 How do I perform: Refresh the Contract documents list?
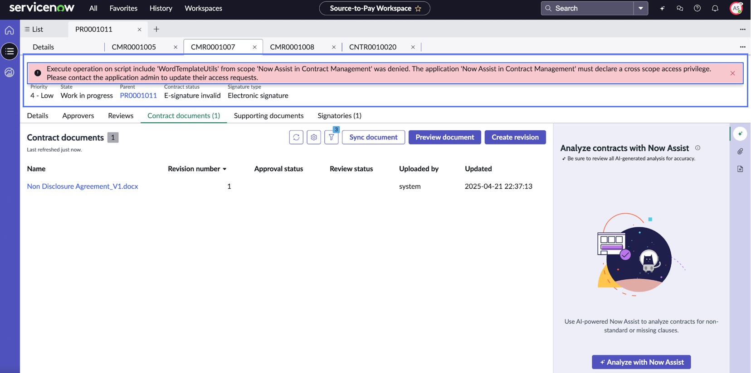(296, 137)
